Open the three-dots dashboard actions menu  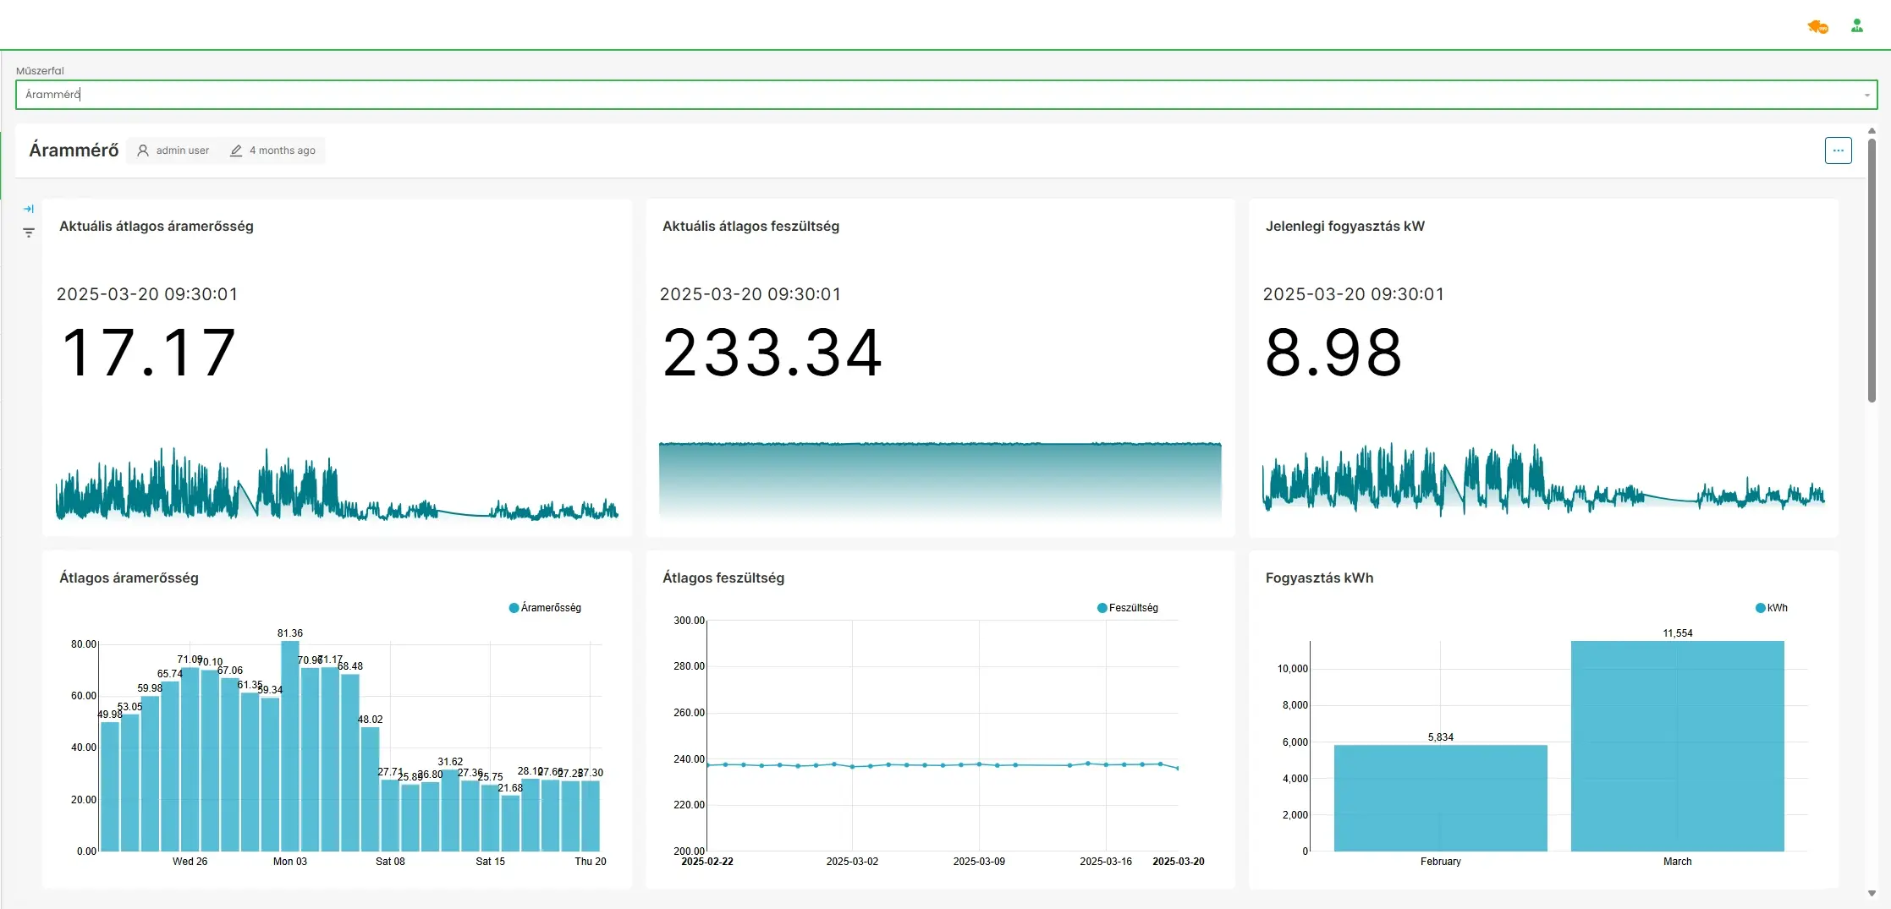(1838, 151)
